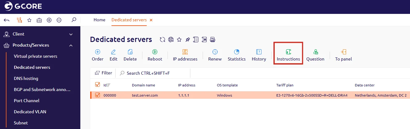Click the scroll document icon beside title
The width and height of the screenshot is (410, 129).
click(x=196, y=40)
